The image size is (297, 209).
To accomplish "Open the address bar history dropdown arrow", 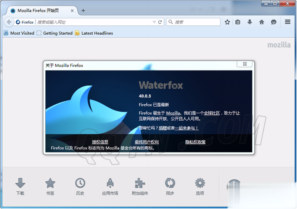I will (154, 22).
